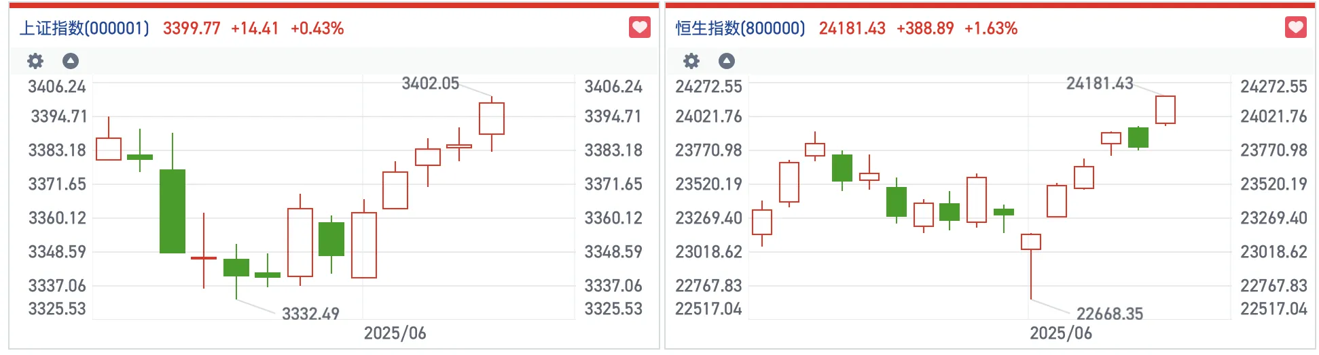Viewport: 1319px width, 355px height.
Task: Click the 24181.43 high label above 恒生指数 chart
Action: pos(1100,83)
